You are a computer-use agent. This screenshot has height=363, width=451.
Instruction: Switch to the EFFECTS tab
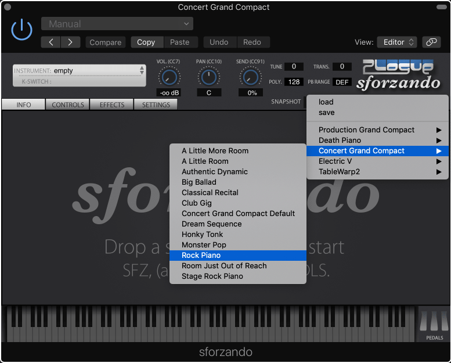coord(112,105)
